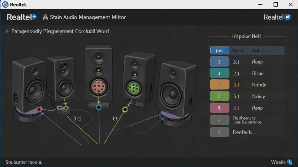Open the Hoed tab
Viewport: 298px width, 167px height.
238,50
